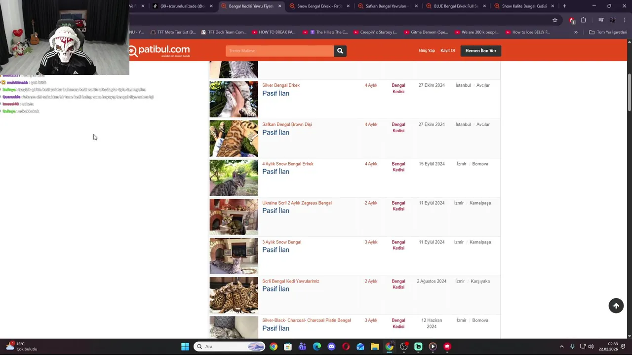
Task: Expand the bookmarks overflow chevron
Action: click(576, 32)
